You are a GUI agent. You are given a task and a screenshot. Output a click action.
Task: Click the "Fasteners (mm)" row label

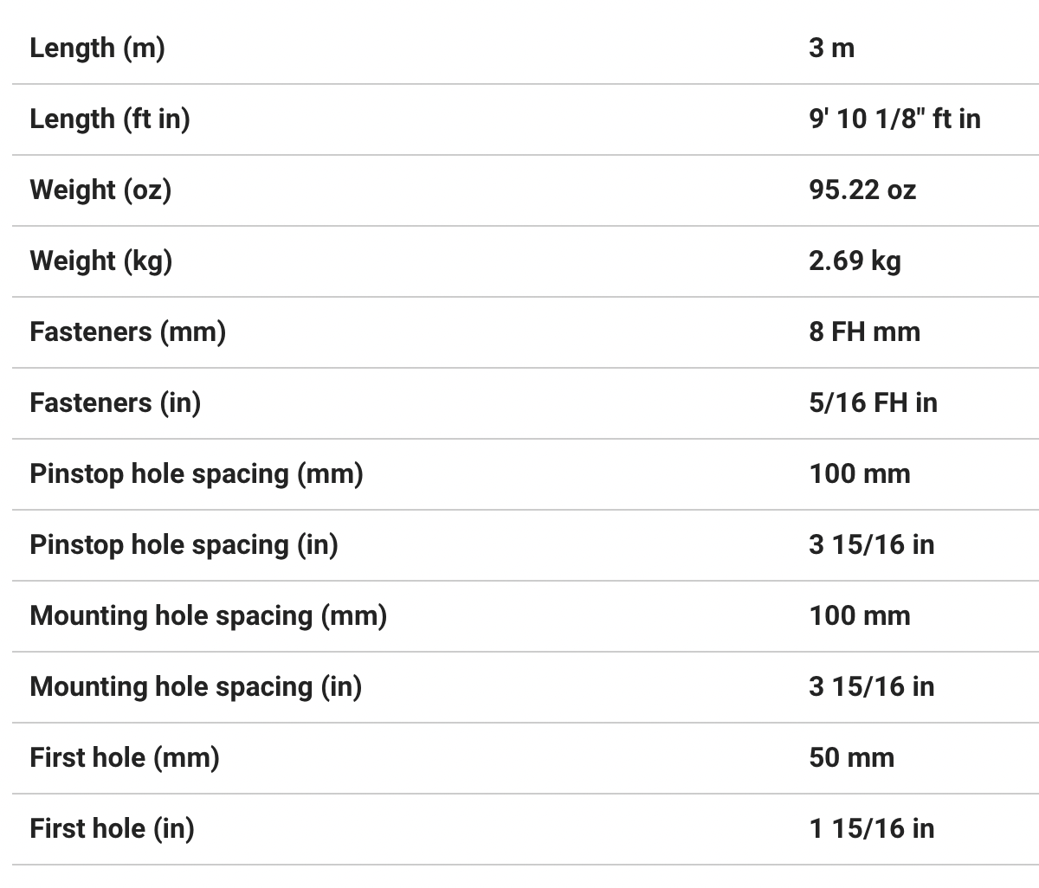[x=128, y=331]
